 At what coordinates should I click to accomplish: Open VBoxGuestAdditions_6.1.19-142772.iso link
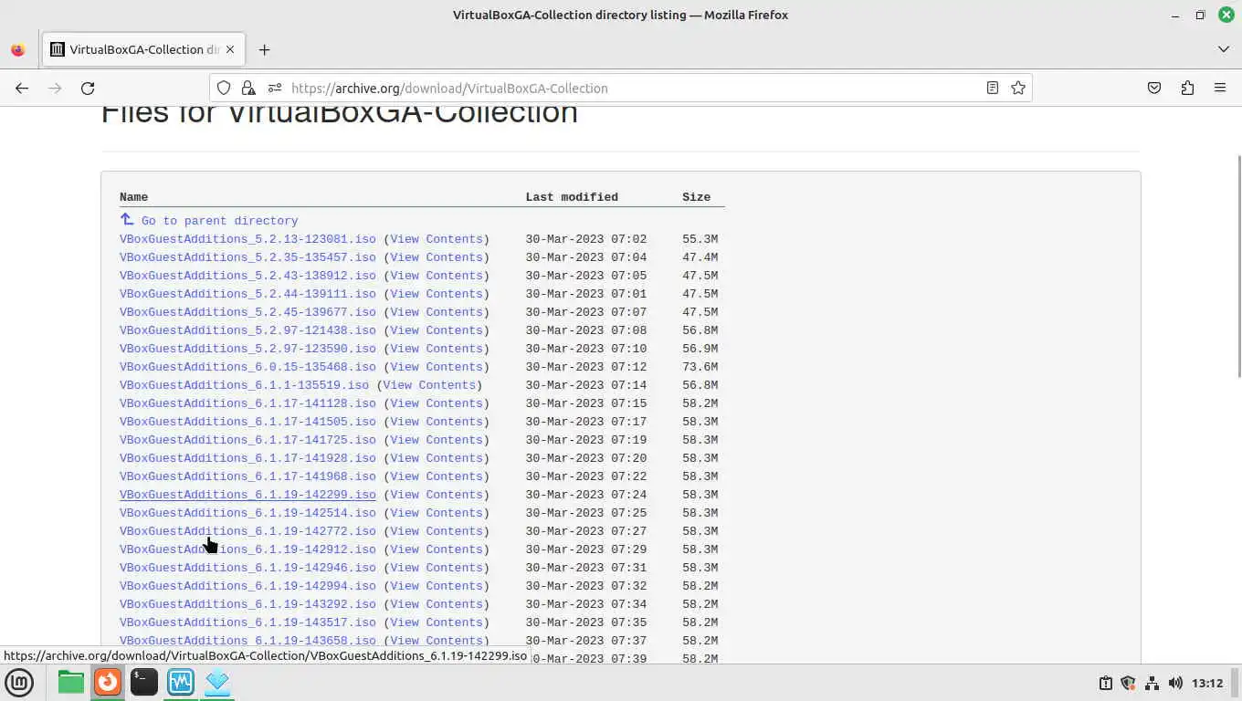(x=247, y=531)
